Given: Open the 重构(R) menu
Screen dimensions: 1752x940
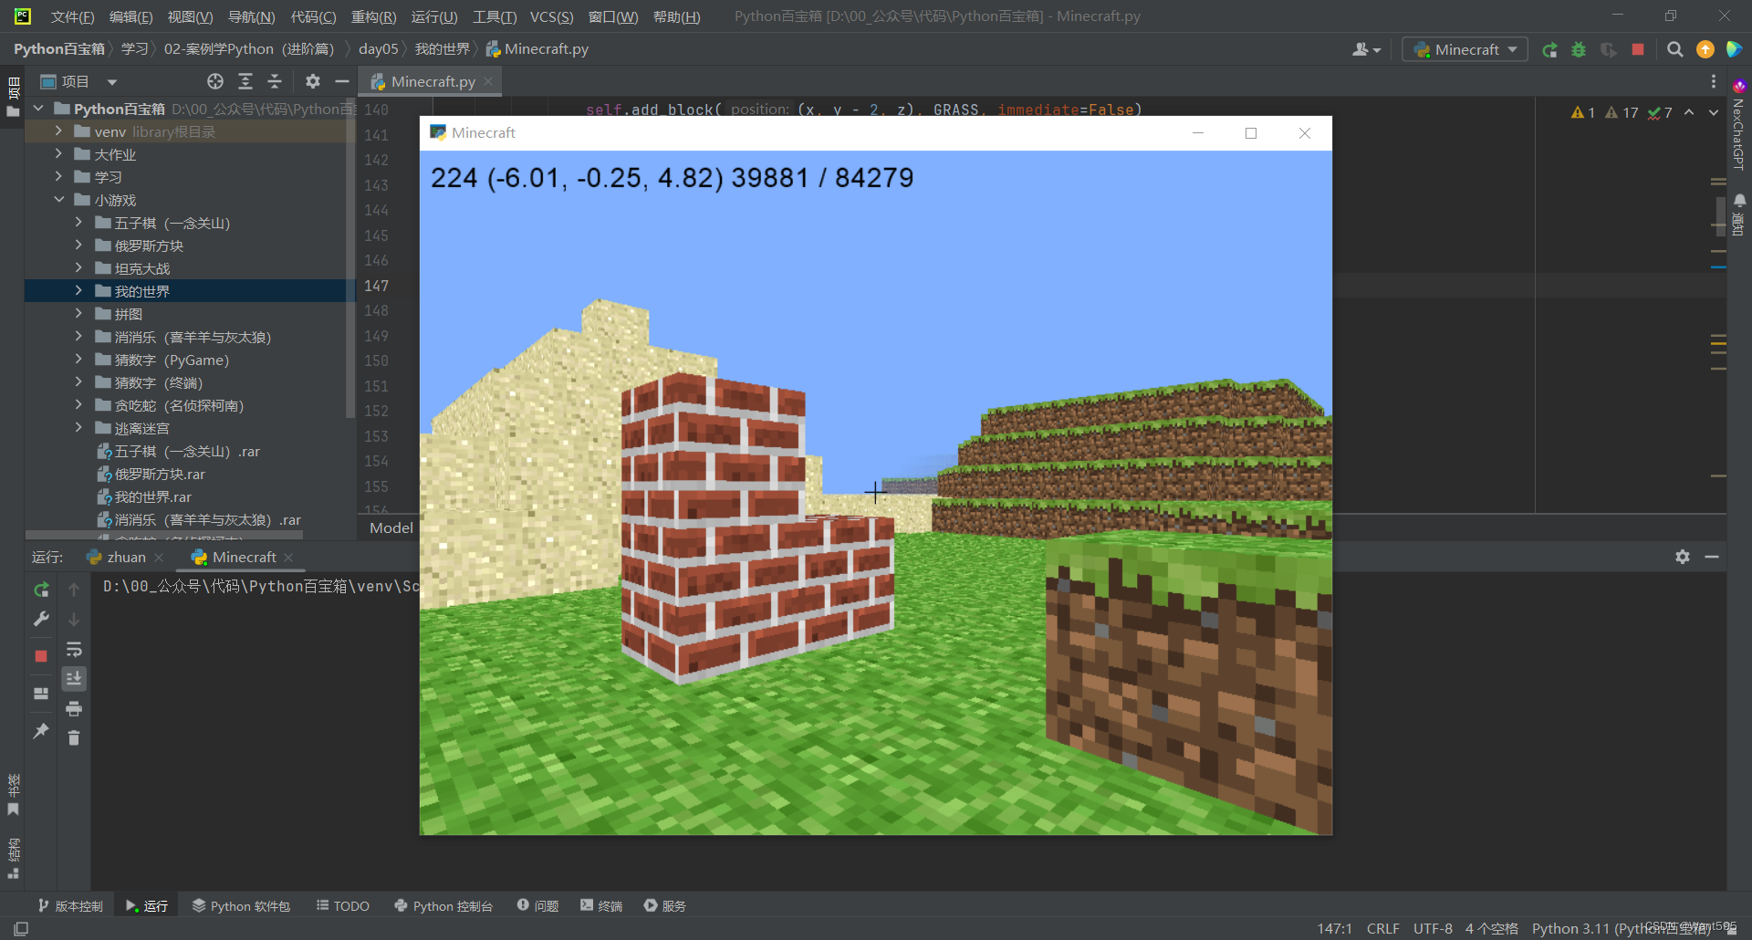Looking at the screenshot, I should (x=373, y=16).
